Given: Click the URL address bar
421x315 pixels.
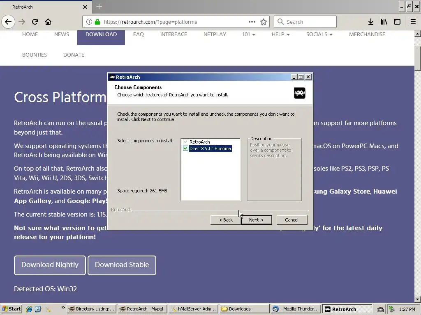Looking at the screenshot, I should pos(176,22).
